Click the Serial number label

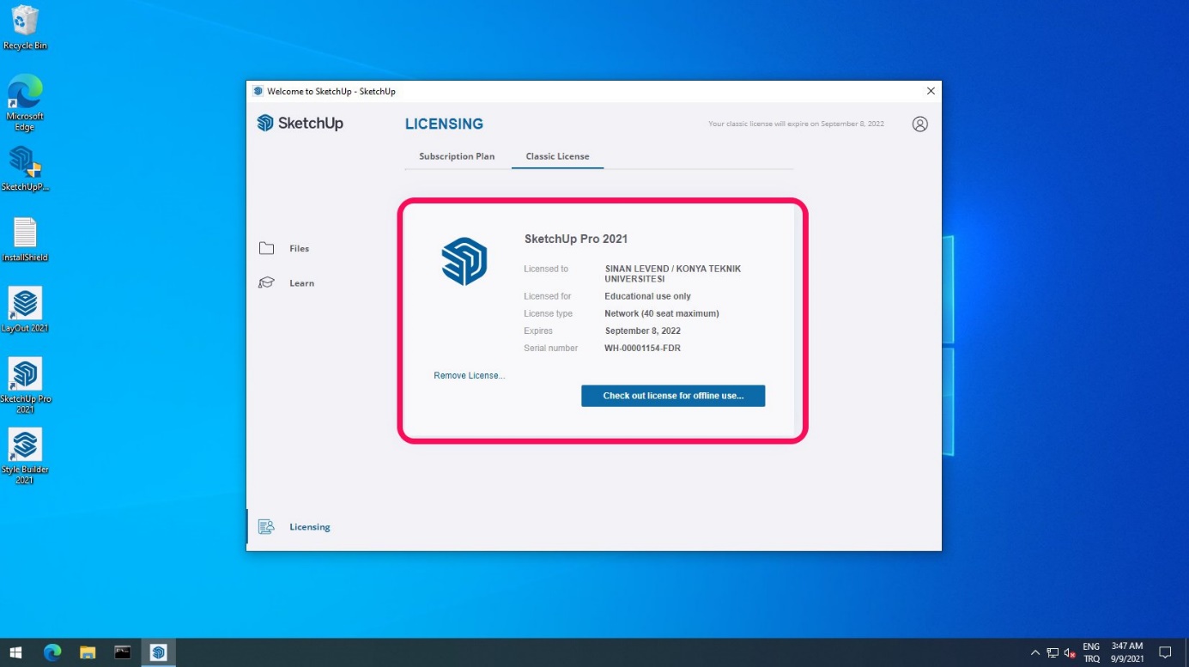[x=551, y=348]
